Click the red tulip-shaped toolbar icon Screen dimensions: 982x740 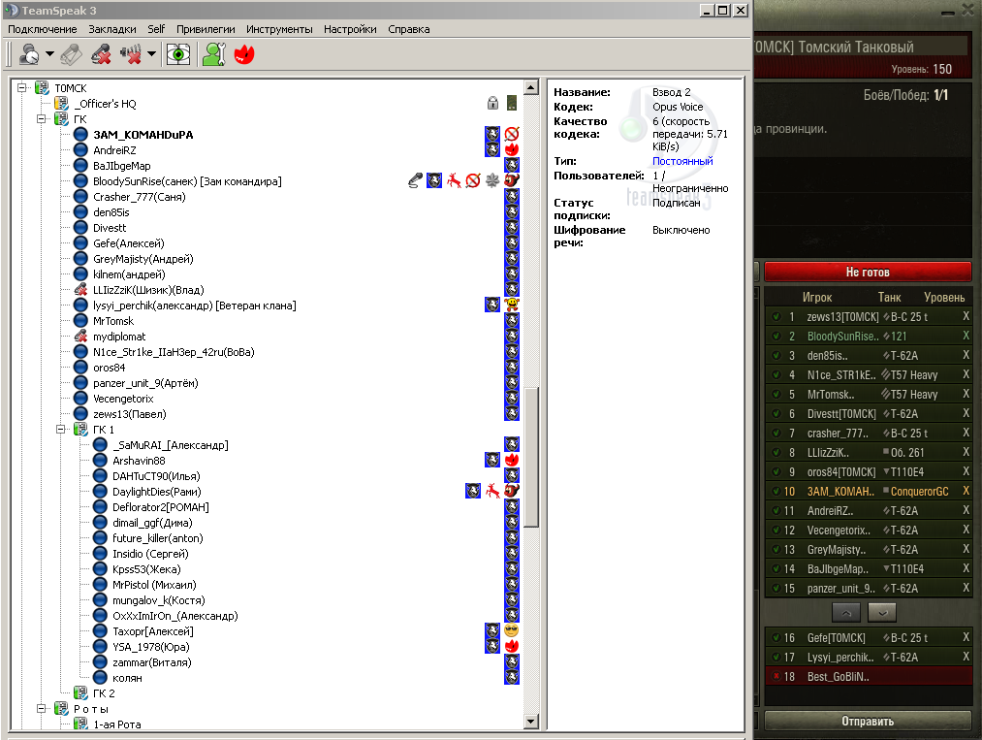tap(244, 54)
